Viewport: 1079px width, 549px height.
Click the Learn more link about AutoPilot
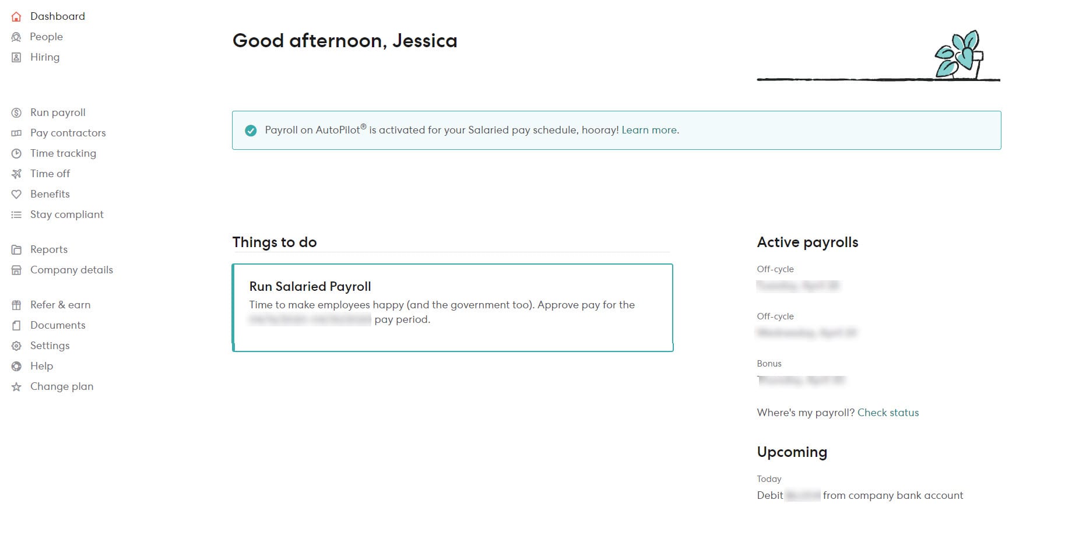pos(648,130)
